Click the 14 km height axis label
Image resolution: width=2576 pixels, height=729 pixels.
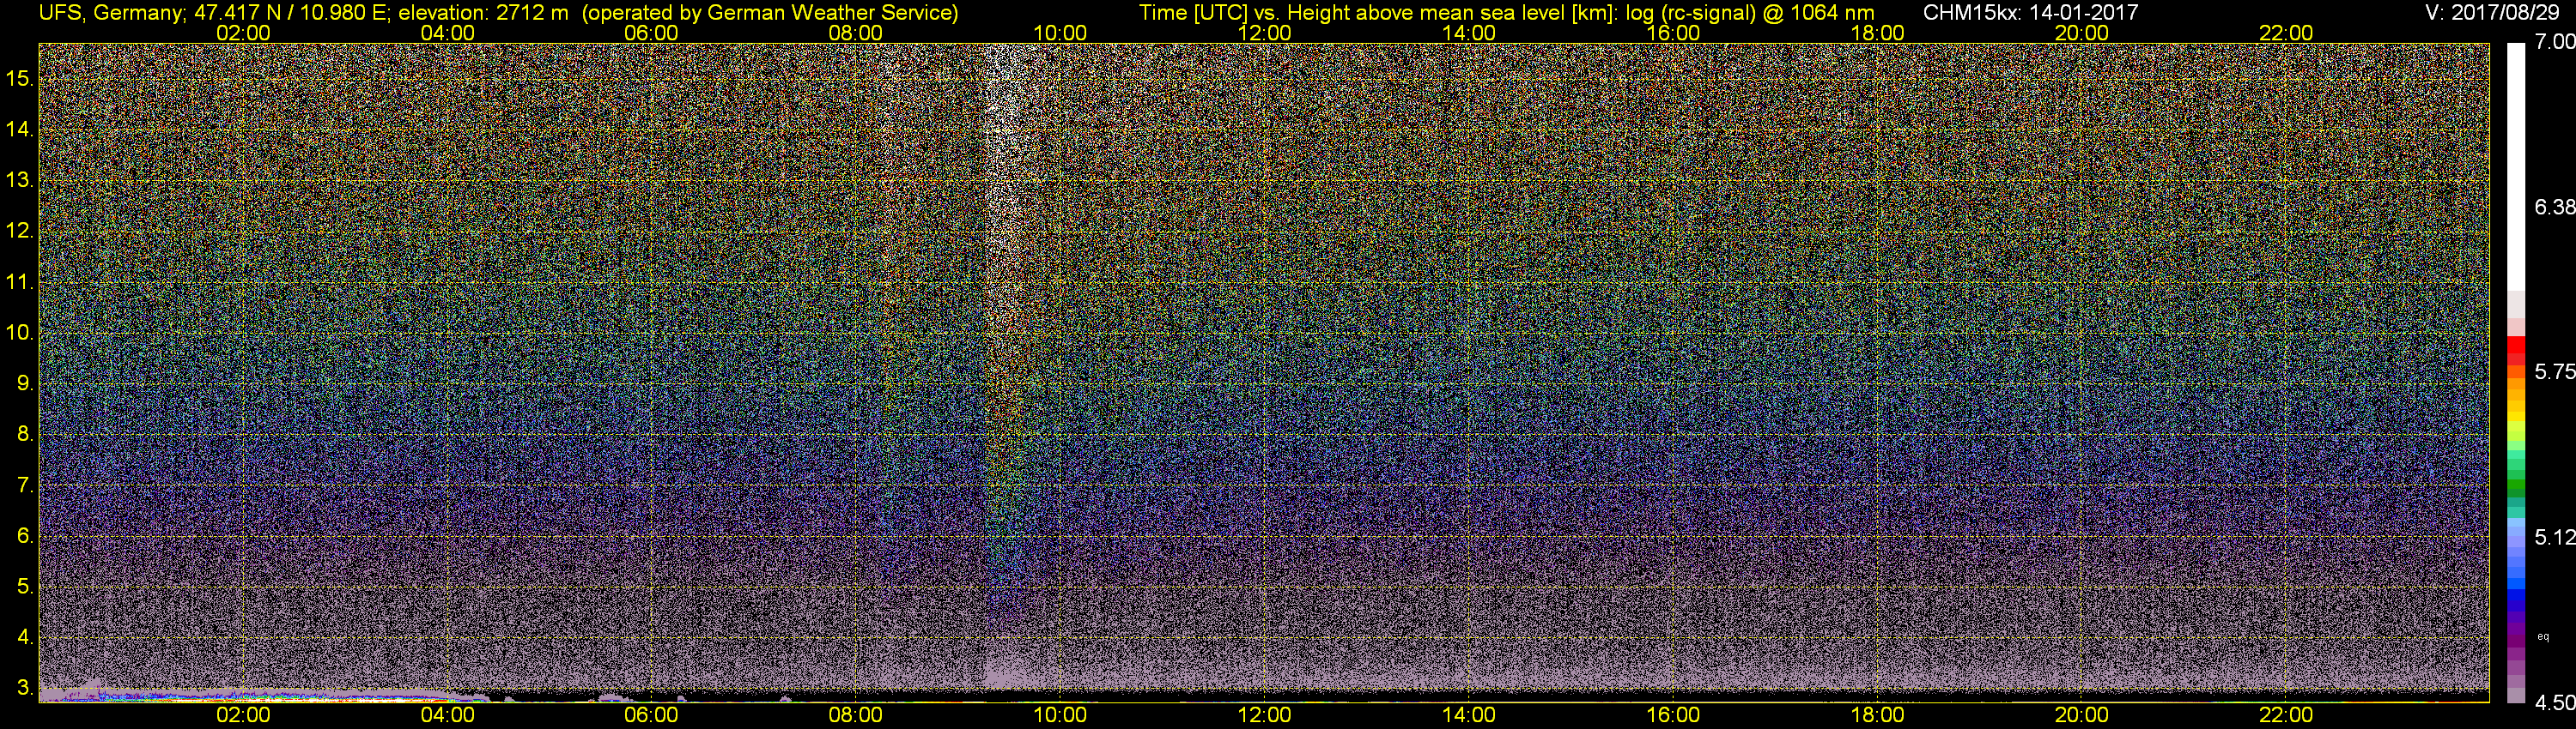click(19, 129)
